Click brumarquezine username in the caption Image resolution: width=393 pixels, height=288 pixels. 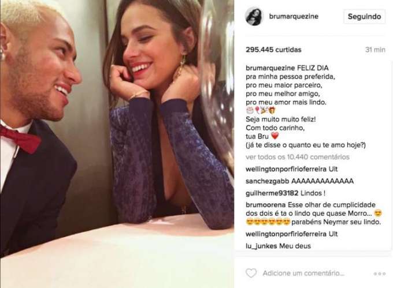tap(270, 68)
